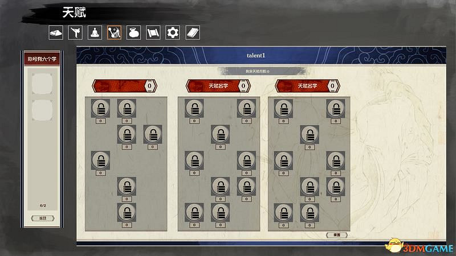Screen dimensions: 456x256
Task: Open the meditation menu icon
Action: coord(95,33)
